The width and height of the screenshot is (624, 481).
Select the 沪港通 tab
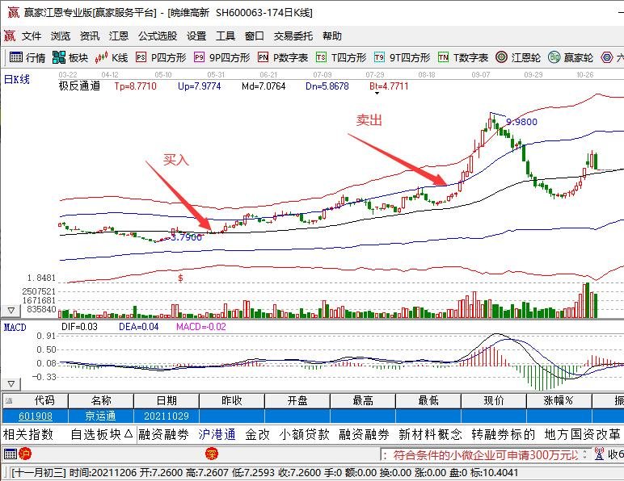pos(217,434)
